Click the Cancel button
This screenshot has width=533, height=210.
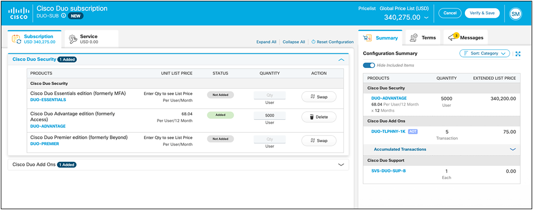point(450,13)
